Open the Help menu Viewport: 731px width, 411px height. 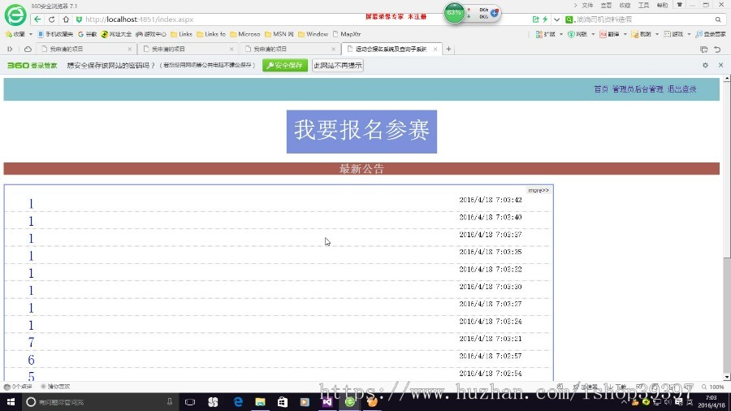tap(662, 5)
